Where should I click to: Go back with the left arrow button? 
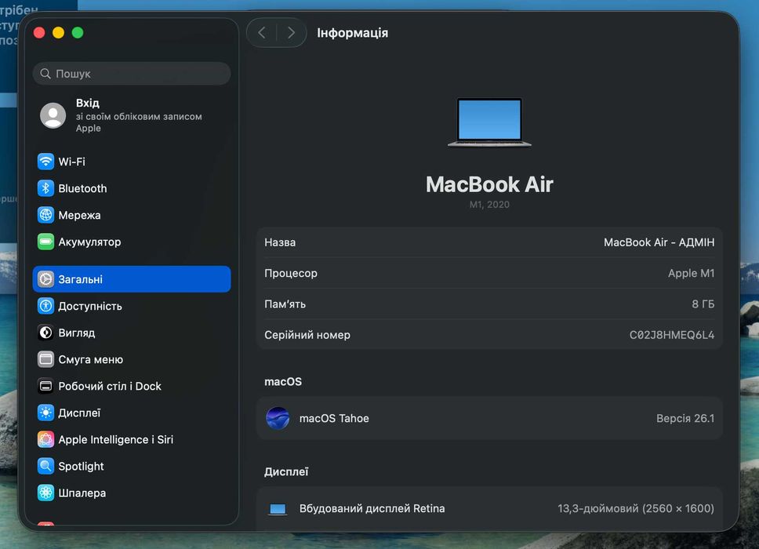click(x=262, y=33)
